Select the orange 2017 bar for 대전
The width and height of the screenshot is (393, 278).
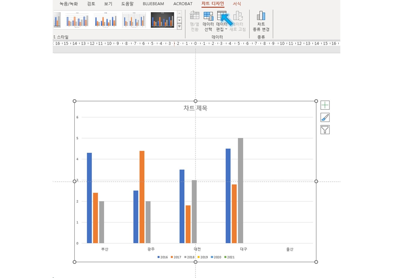coord(188,224)
